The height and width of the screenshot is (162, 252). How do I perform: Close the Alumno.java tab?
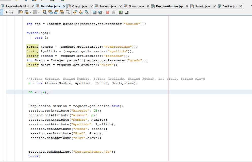point(148,6)
